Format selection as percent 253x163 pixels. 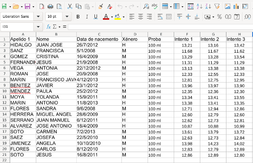click(x=219, y=16)
